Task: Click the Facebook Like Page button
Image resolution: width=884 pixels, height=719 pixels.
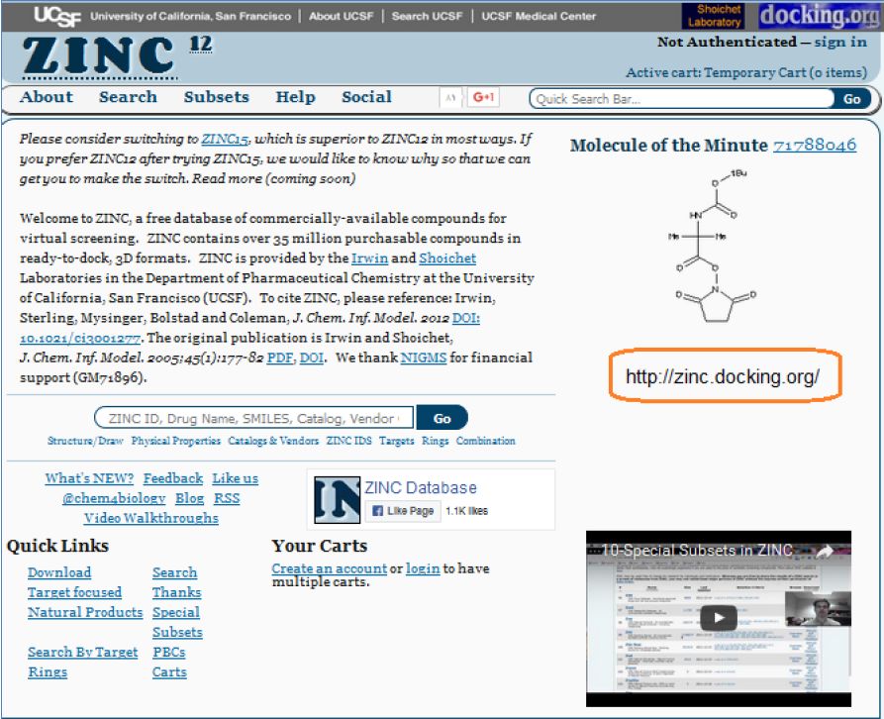Action: (403, 511)
